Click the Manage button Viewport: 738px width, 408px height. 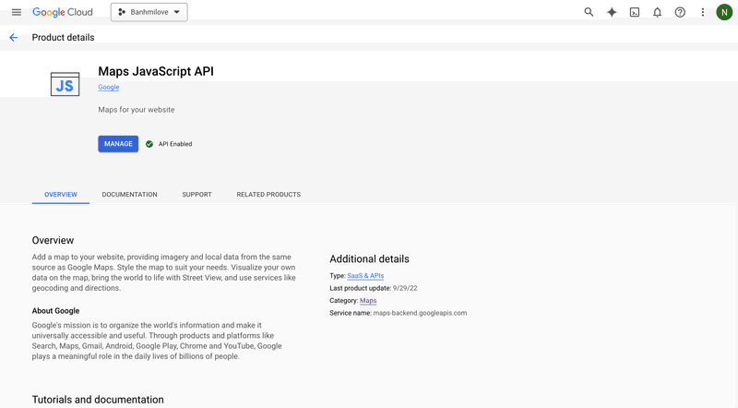(118, 144)
